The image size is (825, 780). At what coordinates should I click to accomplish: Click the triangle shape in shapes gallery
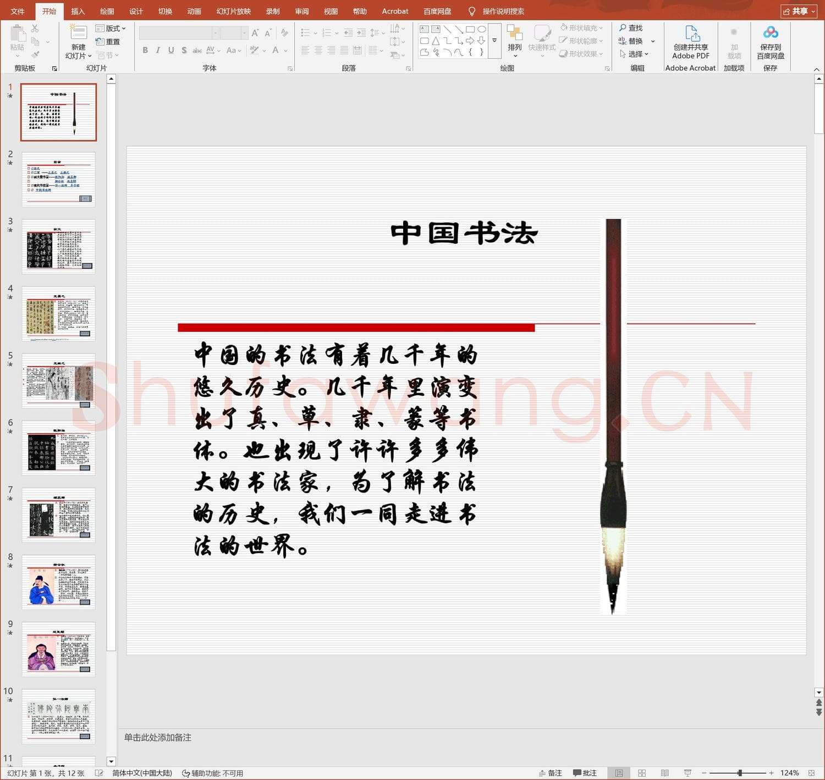point(436,41)
